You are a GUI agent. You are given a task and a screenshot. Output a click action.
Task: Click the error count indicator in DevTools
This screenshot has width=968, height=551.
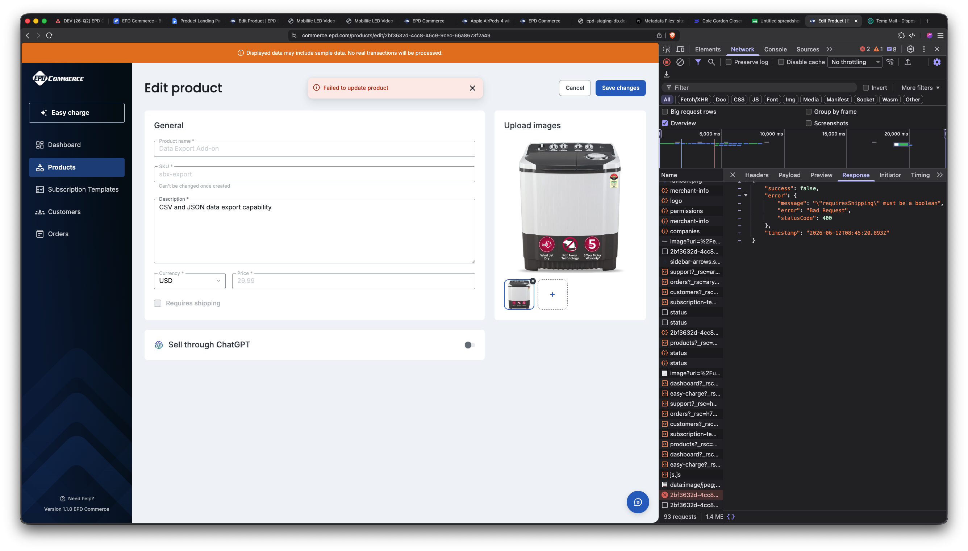pos(865,49)
